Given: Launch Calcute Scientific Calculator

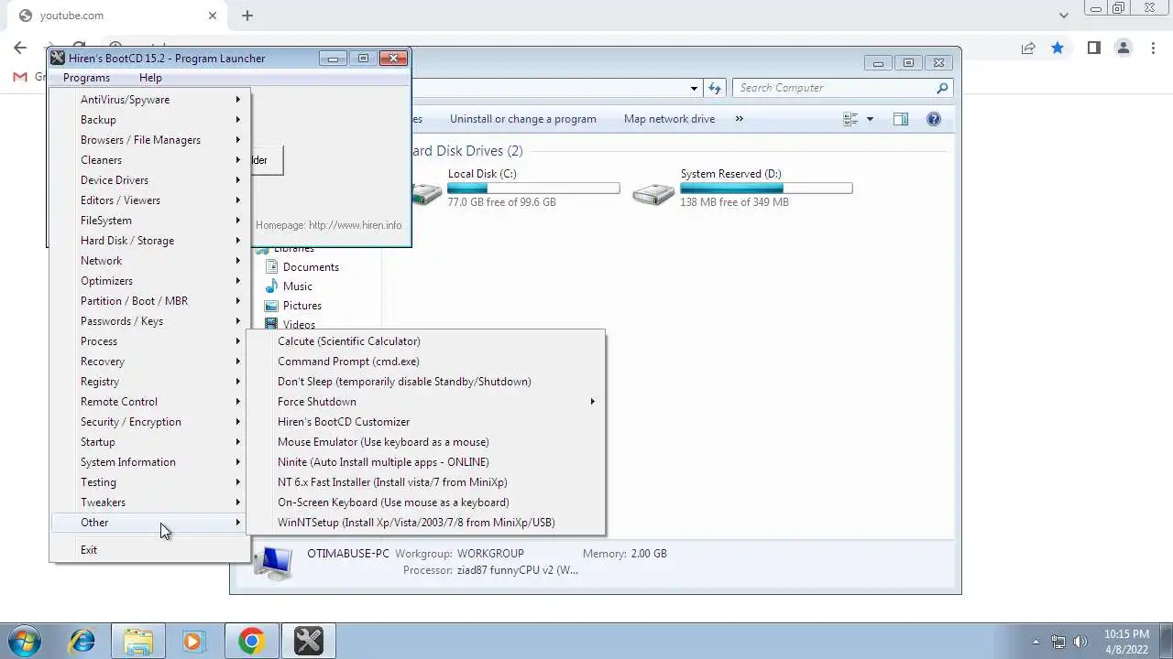Looking at the screenshot, I should pyautogui.click(x=425, y=341).
